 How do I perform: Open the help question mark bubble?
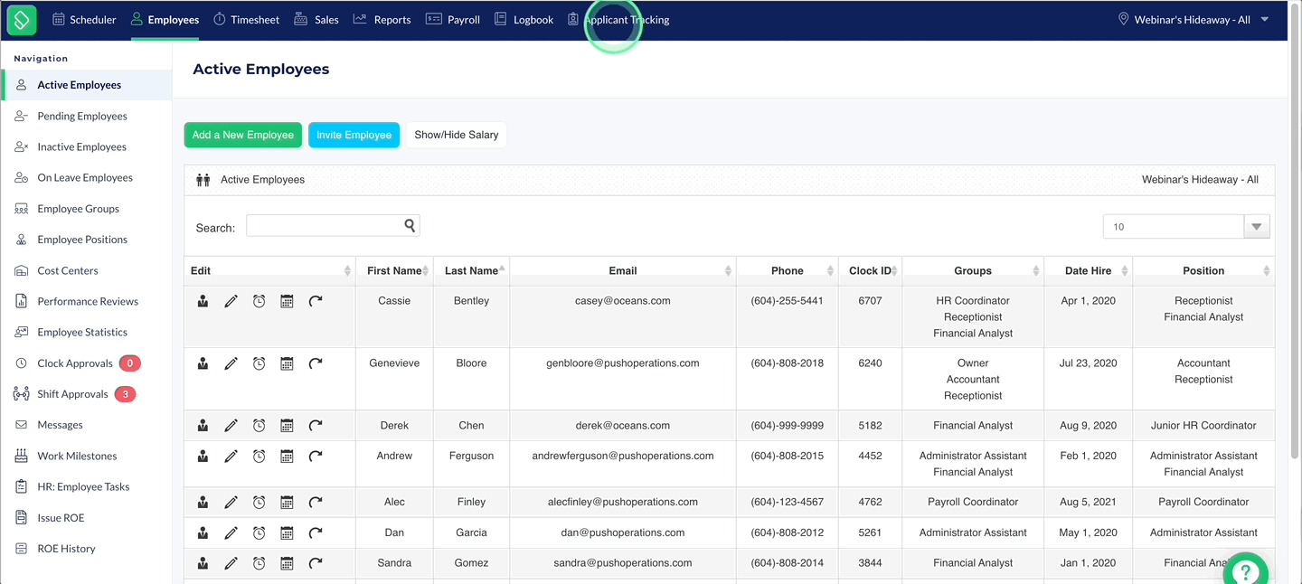tap(1245, 572)
